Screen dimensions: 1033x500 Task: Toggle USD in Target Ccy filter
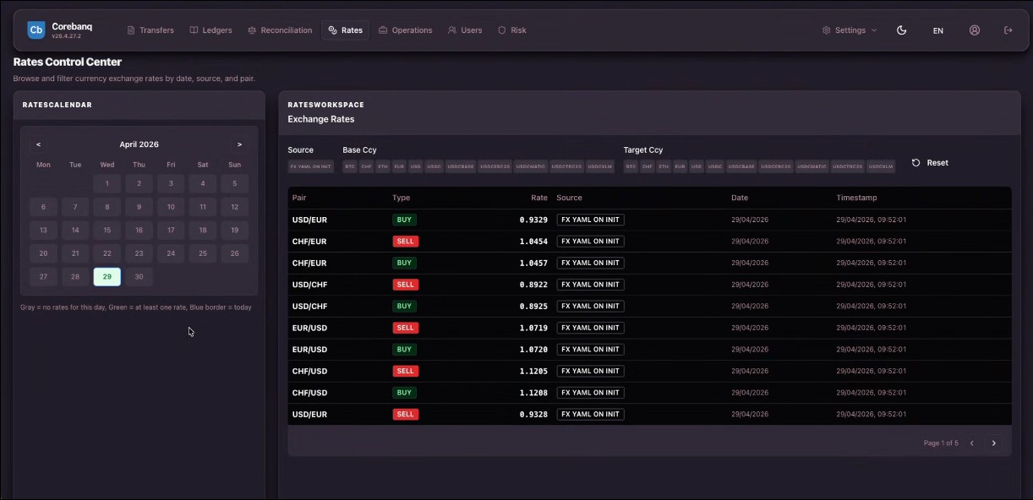point(697,166)
